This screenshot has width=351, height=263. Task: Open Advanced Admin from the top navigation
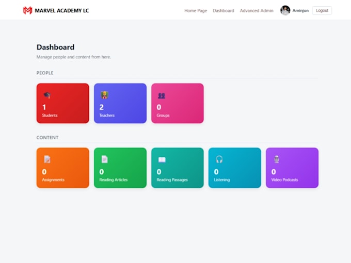click(x=257, y=10)
